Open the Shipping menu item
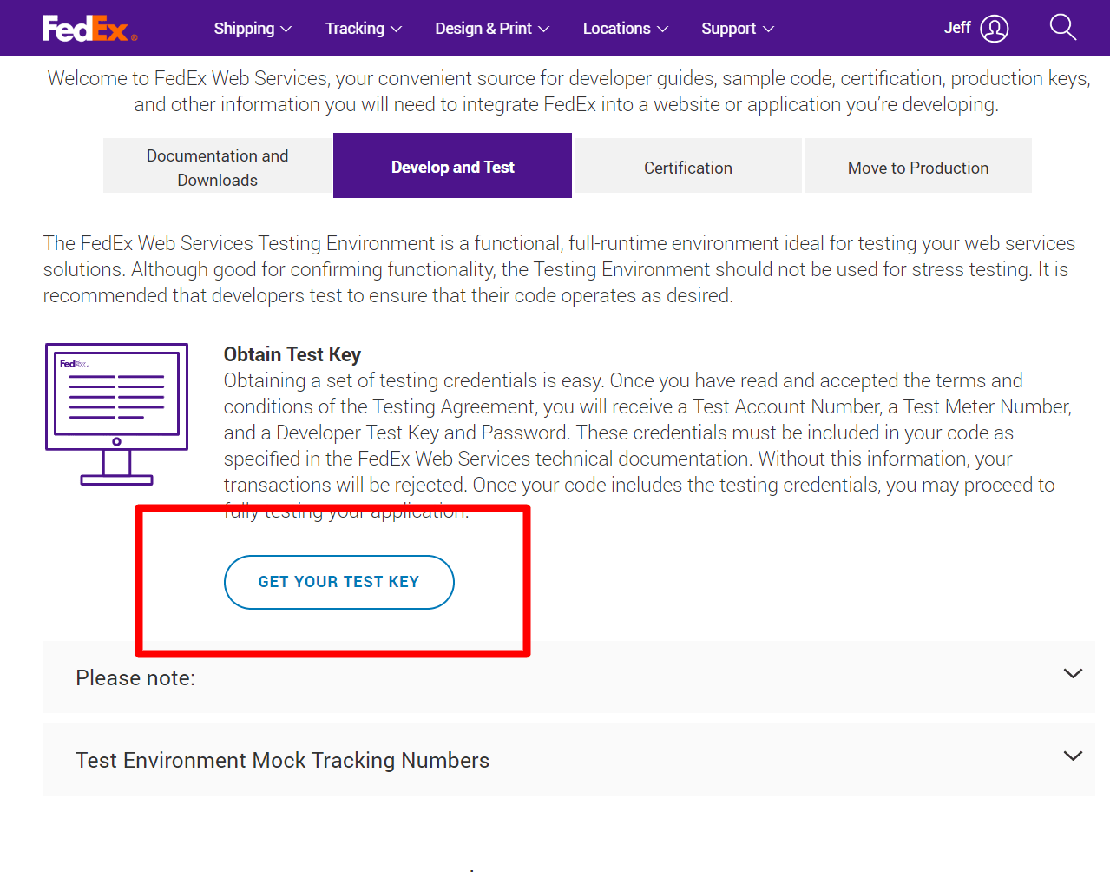The image size is (1110, 872). pyautogui.click(x=244, y=29)
